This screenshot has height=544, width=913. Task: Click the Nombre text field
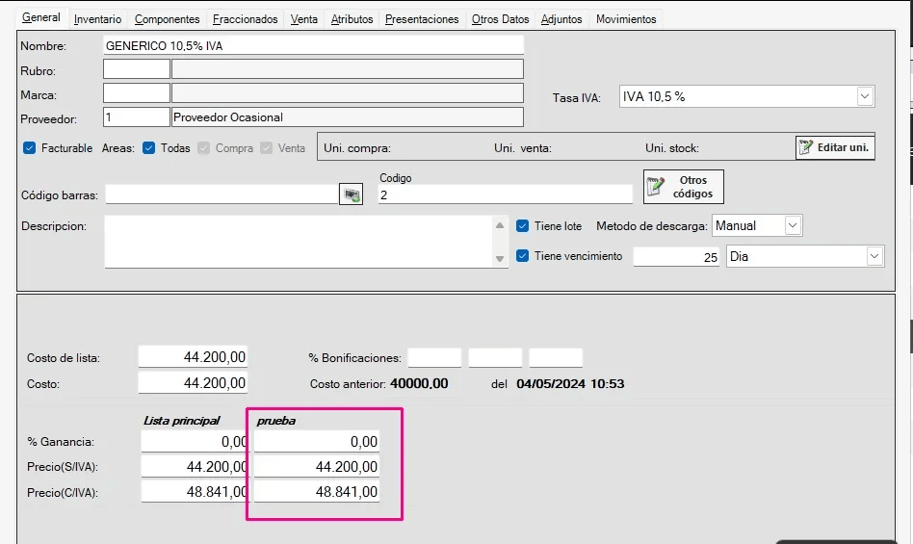[313, 45]
